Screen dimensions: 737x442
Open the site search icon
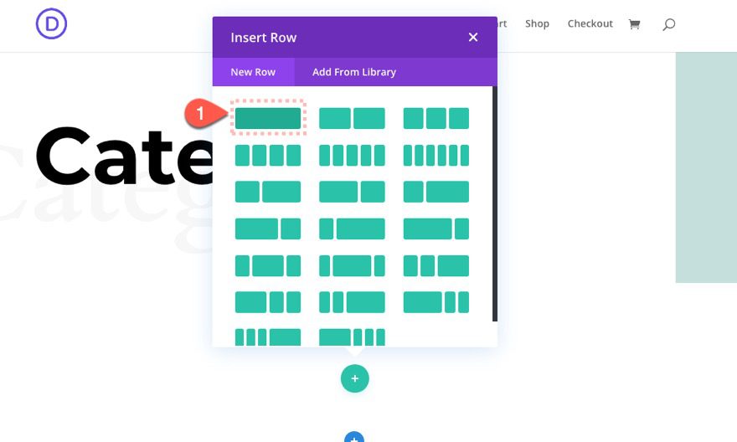pyautogui.click(x=669, y=24)
